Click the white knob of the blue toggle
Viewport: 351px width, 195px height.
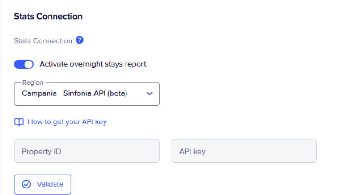pos(28,65)
